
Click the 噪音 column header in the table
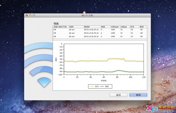143,27
